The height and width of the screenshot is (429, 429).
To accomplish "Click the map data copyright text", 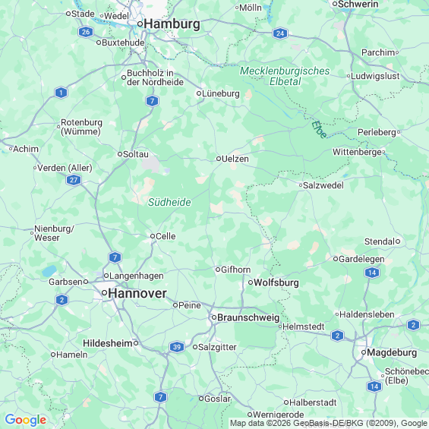I will click(x=329, y=423).
